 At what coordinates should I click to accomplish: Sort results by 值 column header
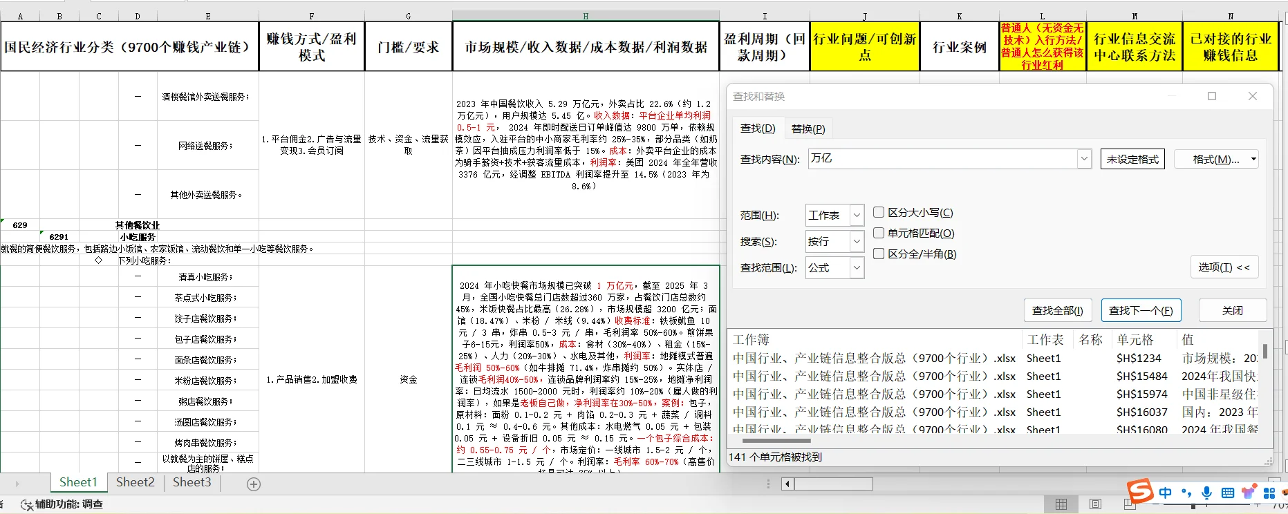coord(1219,339)
